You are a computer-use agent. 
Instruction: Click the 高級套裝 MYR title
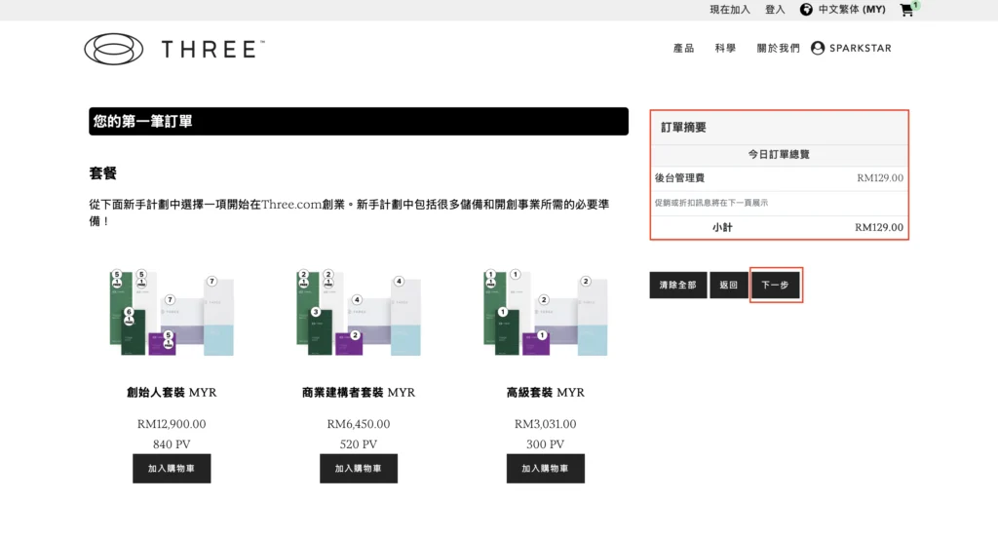(546, 393)
